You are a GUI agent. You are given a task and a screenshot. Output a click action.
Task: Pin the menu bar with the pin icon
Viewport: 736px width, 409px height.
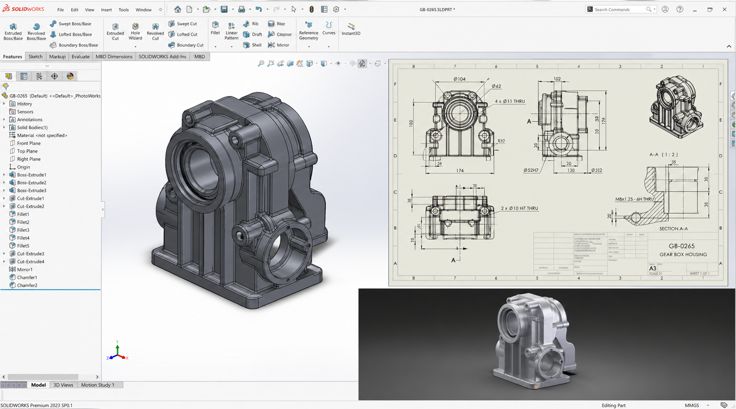pyautogui.click(x=160, y=9)
